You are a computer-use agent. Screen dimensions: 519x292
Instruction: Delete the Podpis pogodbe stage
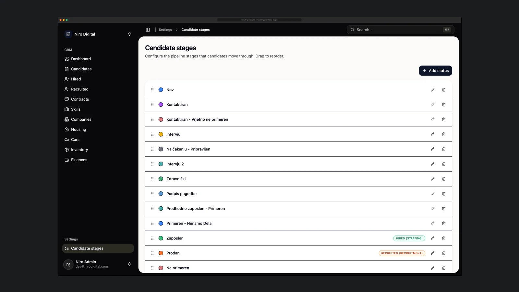click(444, 194)
